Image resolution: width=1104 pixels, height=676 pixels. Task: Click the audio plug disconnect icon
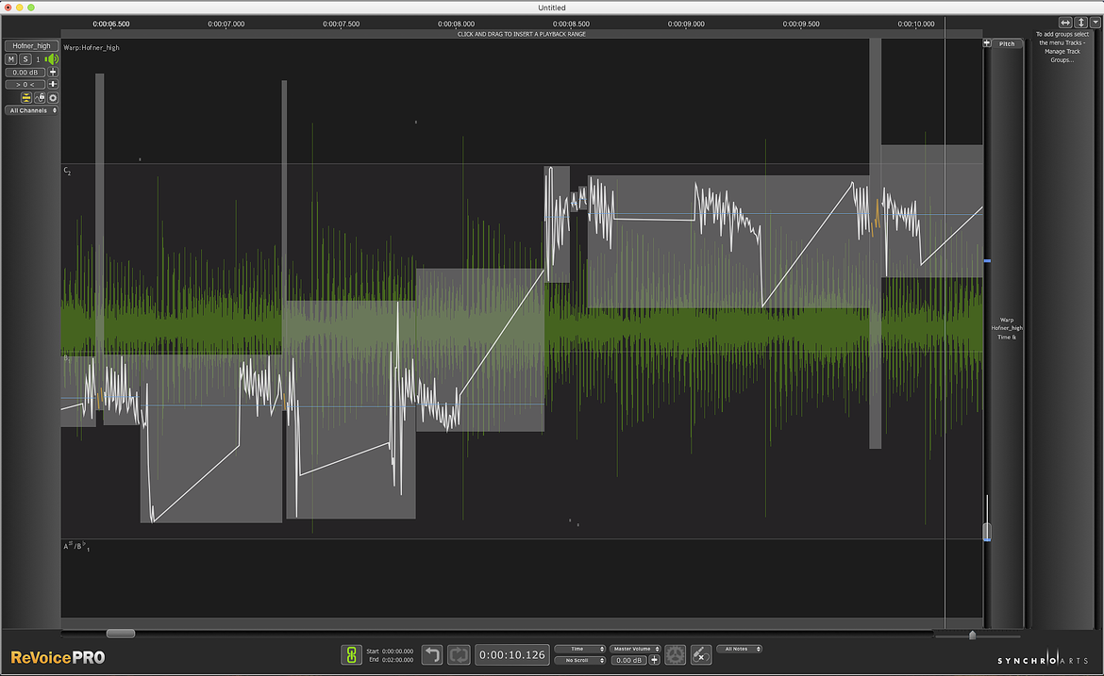click(701, 655)
